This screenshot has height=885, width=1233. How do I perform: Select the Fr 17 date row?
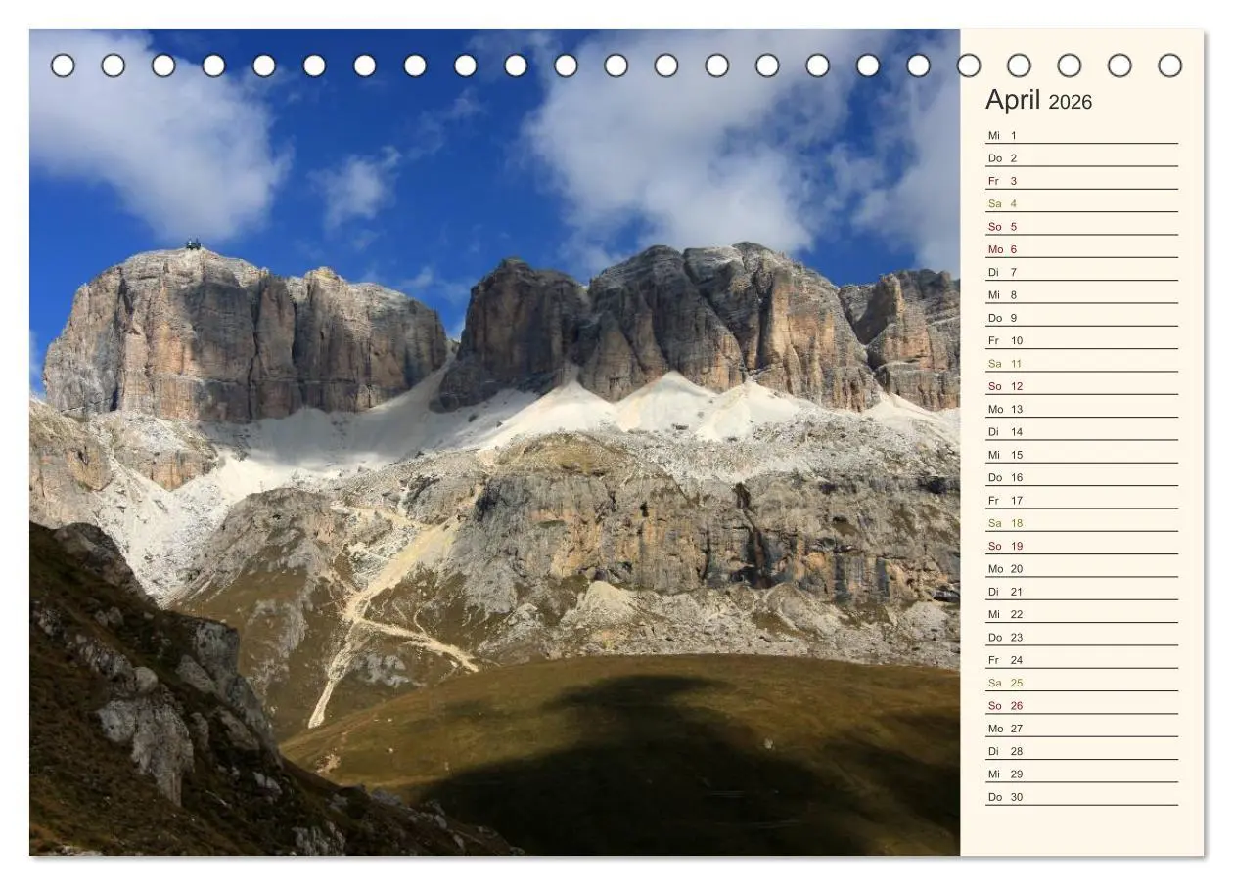pos(1081,500)
